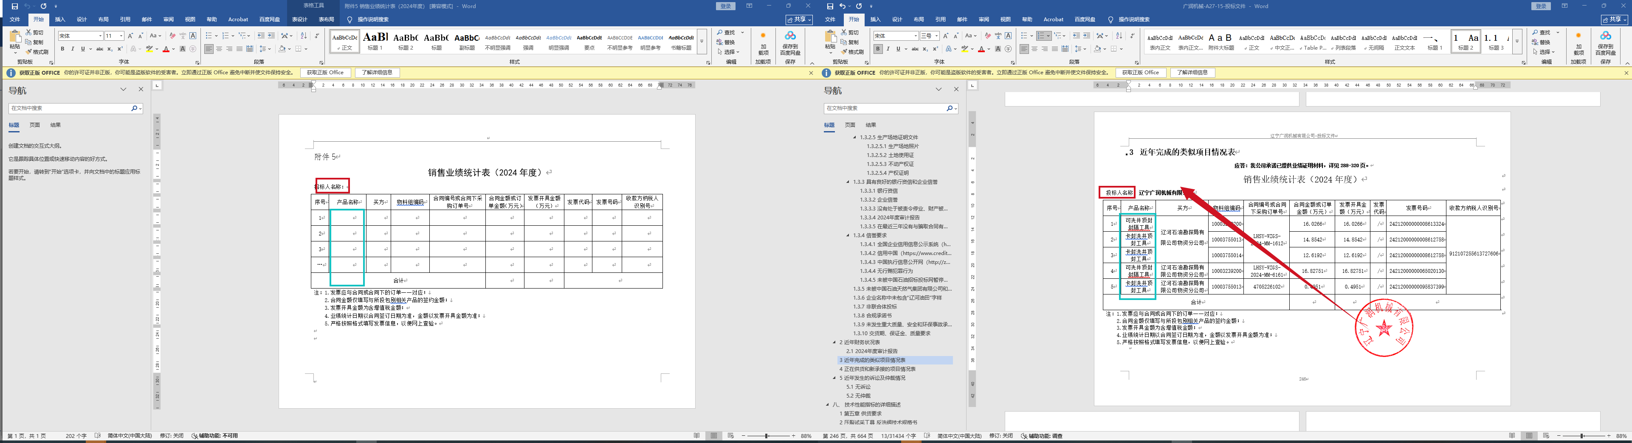Click 了解详细信息 button in 附件5 window
The image size is (1632, 443).
coord(377,73)
